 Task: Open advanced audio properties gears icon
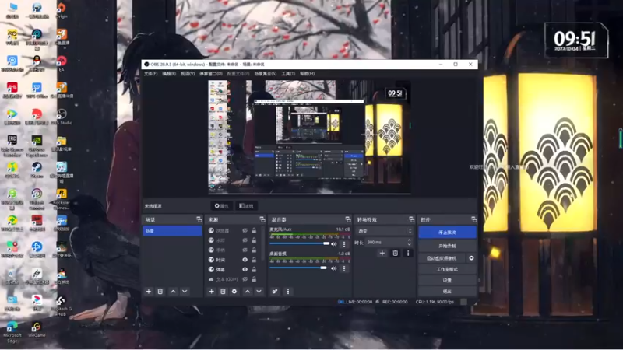pos(275,291)
